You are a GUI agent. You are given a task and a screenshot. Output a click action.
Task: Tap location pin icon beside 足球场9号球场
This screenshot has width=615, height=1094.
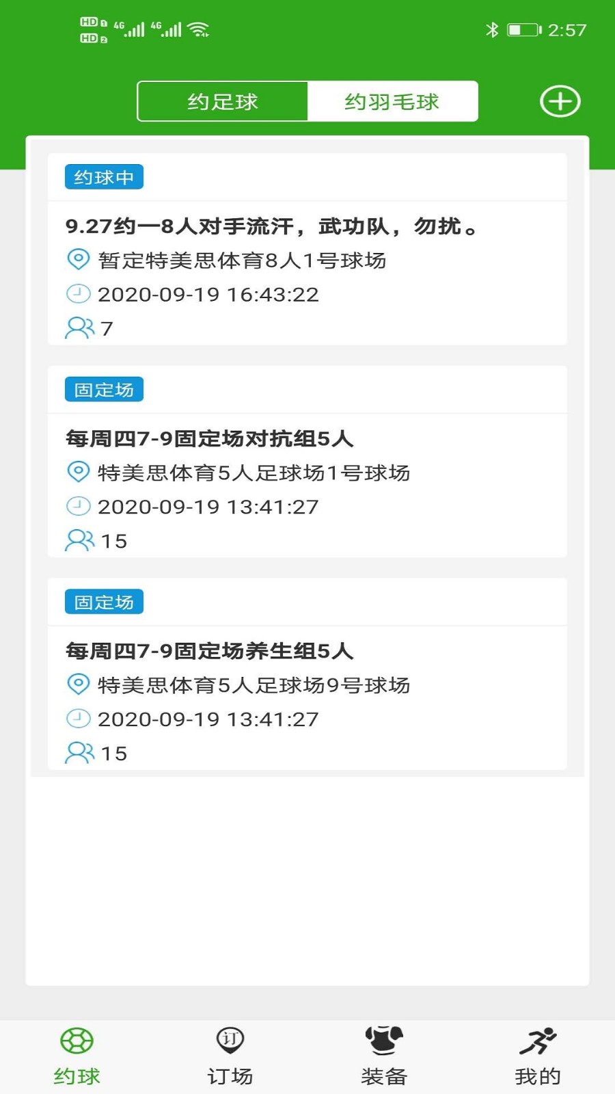(78, 684)
